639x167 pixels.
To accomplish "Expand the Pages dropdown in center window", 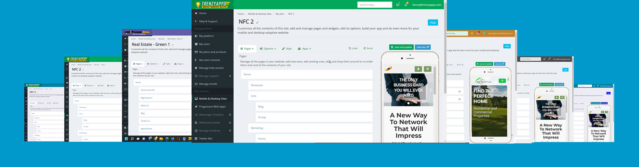I will 247,49.
